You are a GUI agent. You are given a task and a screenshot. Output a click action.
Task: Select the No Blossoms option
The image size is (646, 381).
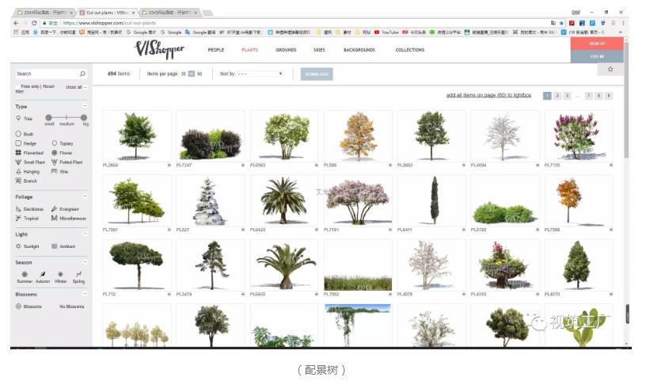click(72, 307)
